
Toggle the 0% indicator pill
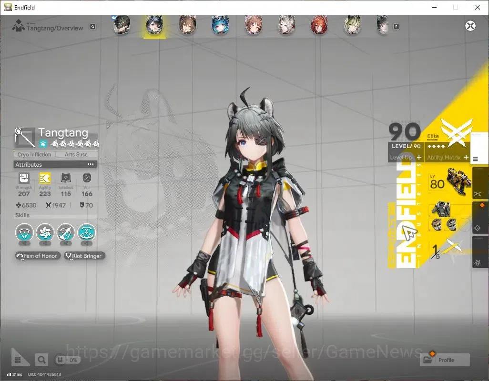[67, 360]
